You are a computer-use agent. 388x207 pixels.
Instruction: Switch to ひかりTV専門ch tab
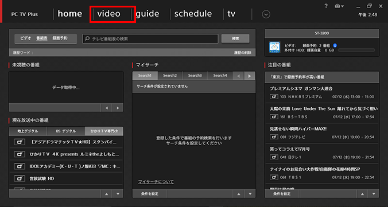(104, 131)
